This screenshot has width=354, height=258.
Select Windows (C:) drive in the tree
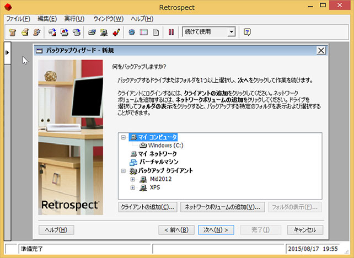coord(166,146)
